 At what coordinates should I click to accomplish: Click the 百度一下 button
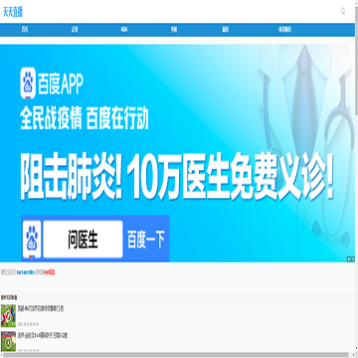point(146,240)
